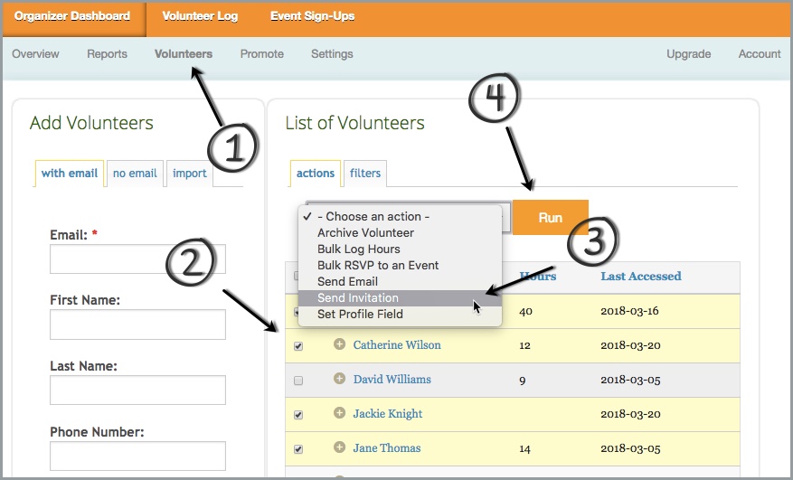Switch to the filters tab
The image size is (793, 480).
coord(365,174)
